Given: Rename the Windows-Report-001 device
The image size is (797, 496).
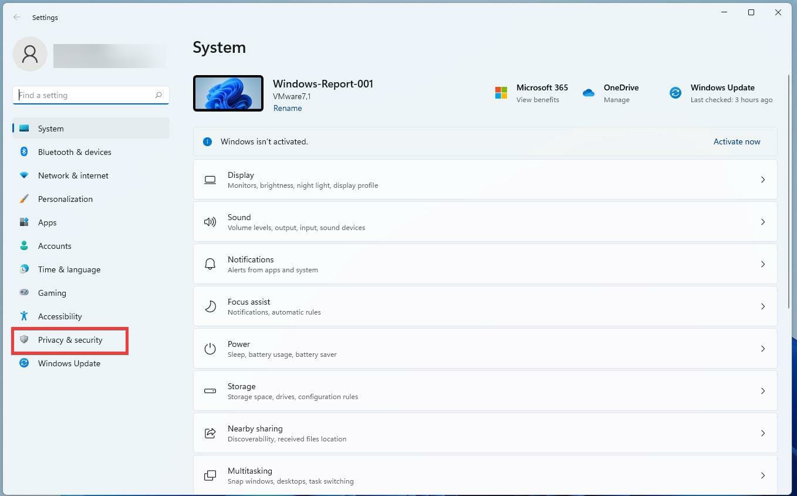Looking at the screenshot, I should click(288, 108).
